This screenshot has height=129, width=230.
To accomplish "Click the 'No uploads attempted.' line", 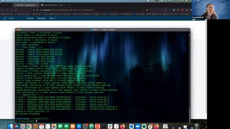I will 28,114.
